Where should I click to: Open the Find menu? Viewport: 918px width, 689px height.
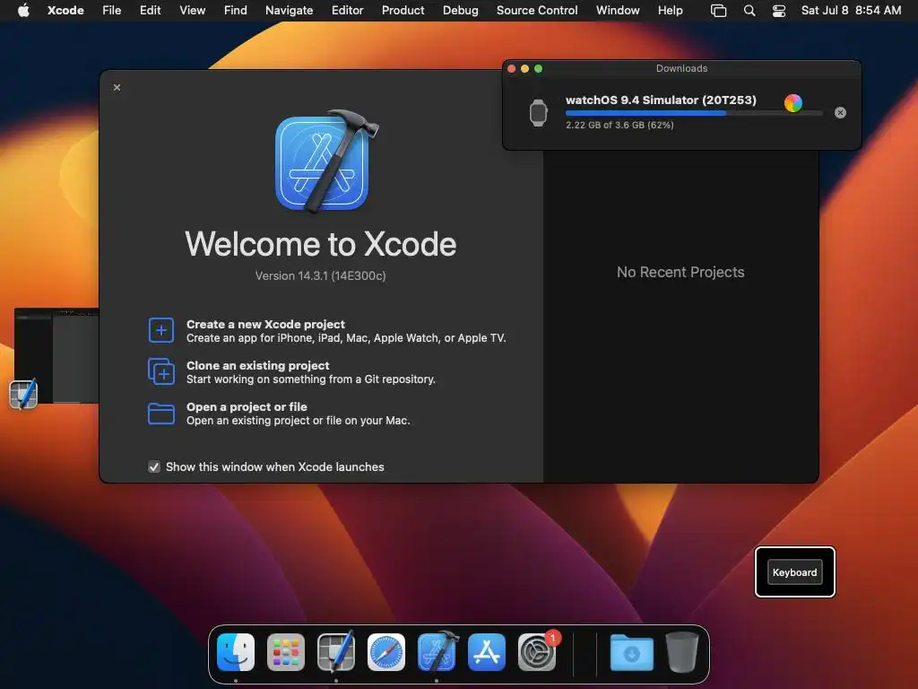[x=236, y=10]
